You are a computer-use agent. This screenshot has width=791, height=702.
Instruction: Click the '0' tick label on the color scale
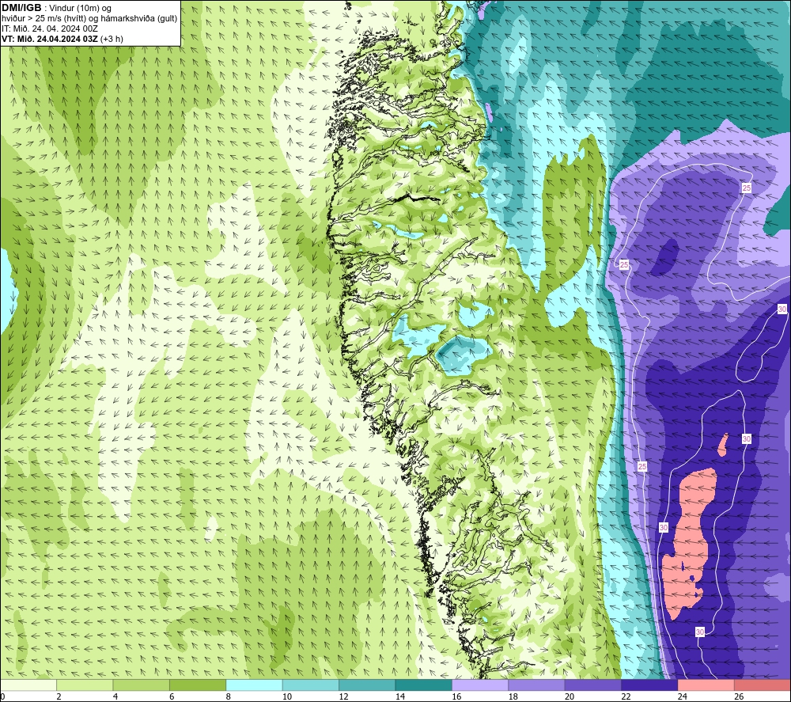[x=2, y=696]
